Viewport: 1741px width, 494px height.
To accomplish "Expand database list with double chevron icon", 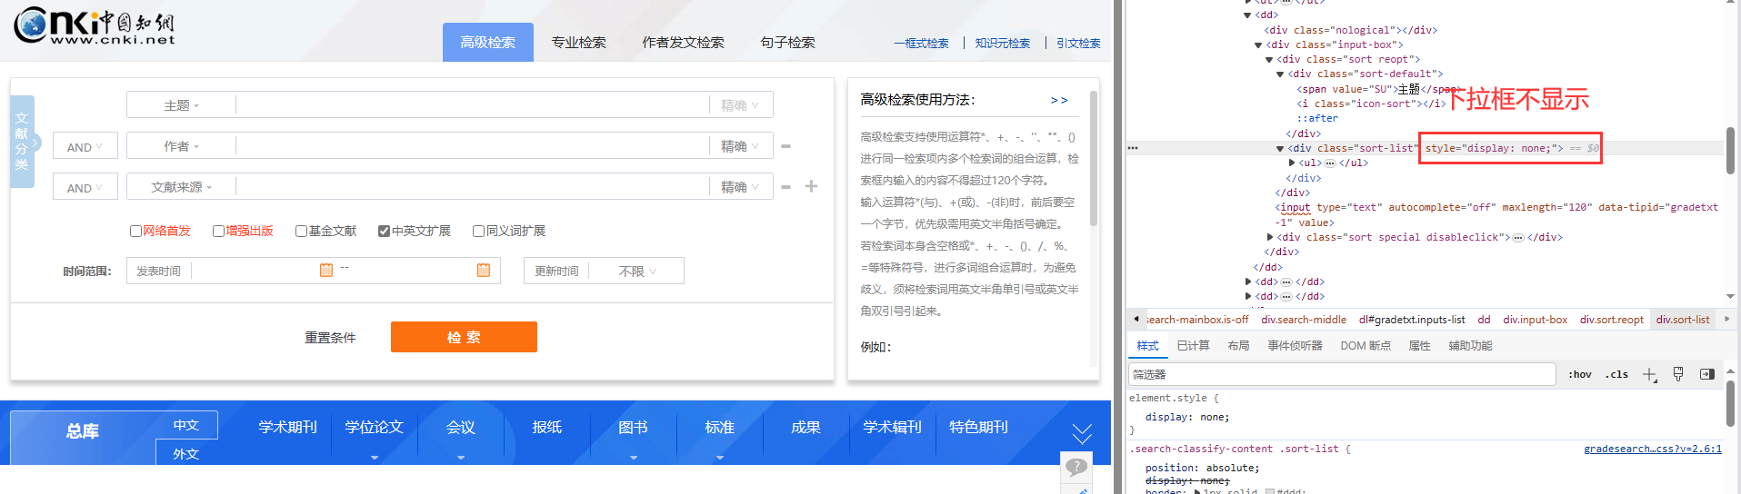I will tap(1081, 432).
